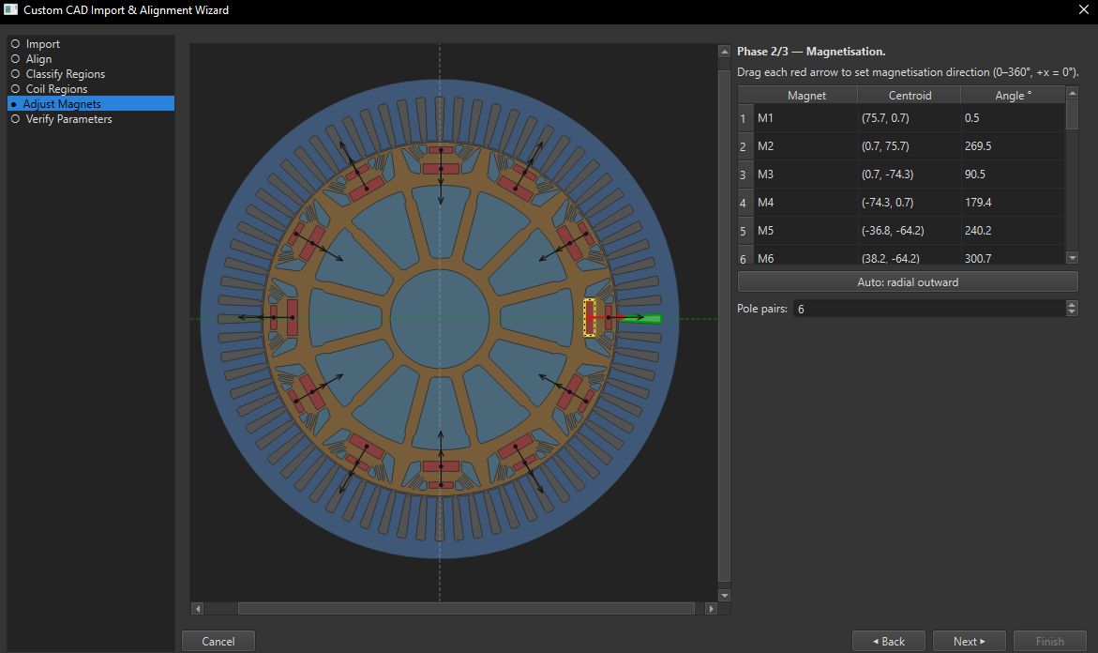Select the yellow-highlighted magnet on right
Viewport: 1098px width, 653px height.
click(x=590, y=317)
